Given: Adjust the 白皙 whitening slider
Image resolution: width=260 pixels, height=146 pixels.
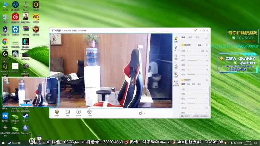Looking at the screenshot, I should point(194,51).
